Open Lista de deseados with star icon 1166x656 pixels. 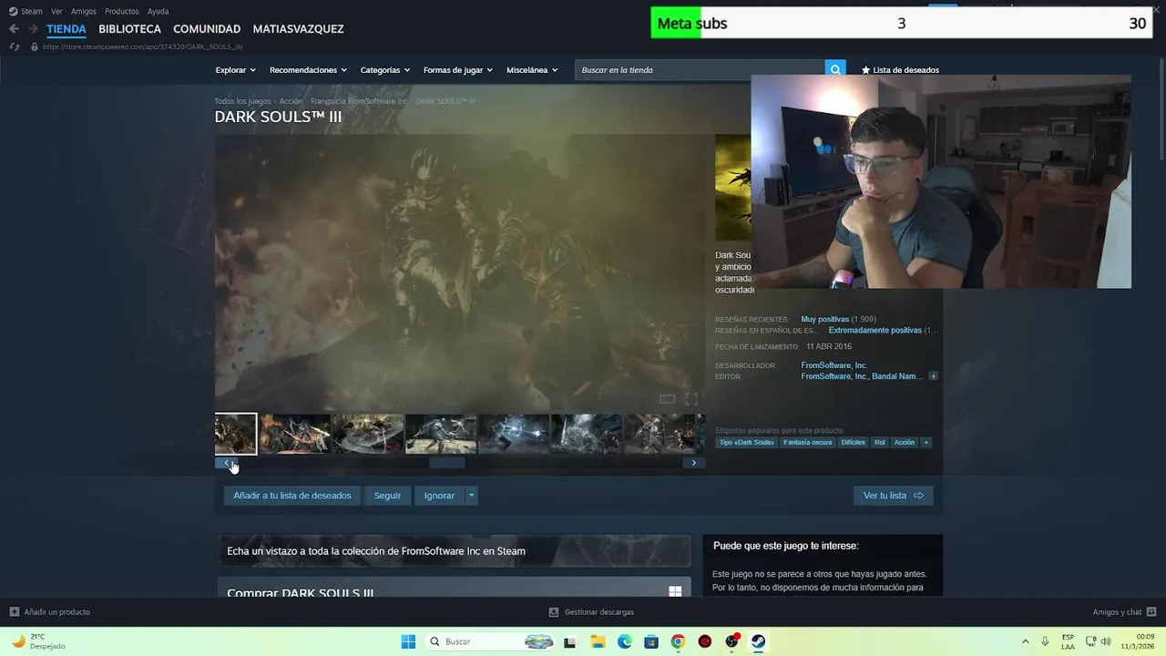pos(900,70)
